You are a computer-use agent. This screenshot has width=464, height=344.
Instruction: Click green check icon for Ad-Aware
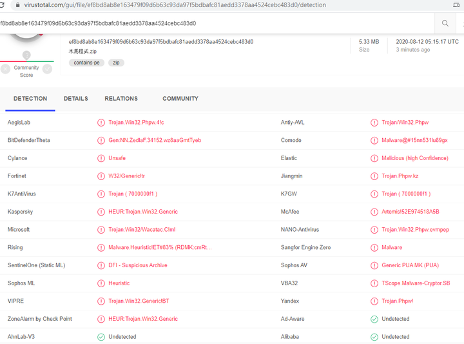pos(374,319)
